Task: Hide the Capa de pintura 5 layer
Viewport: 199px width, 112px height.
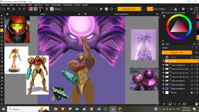Action: [x=163, y=65]
